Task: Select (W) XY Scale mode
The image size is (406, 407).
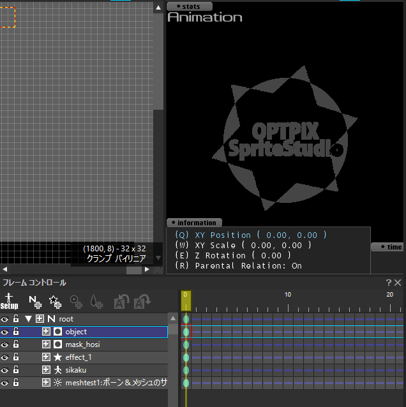Action: [243, 246]
